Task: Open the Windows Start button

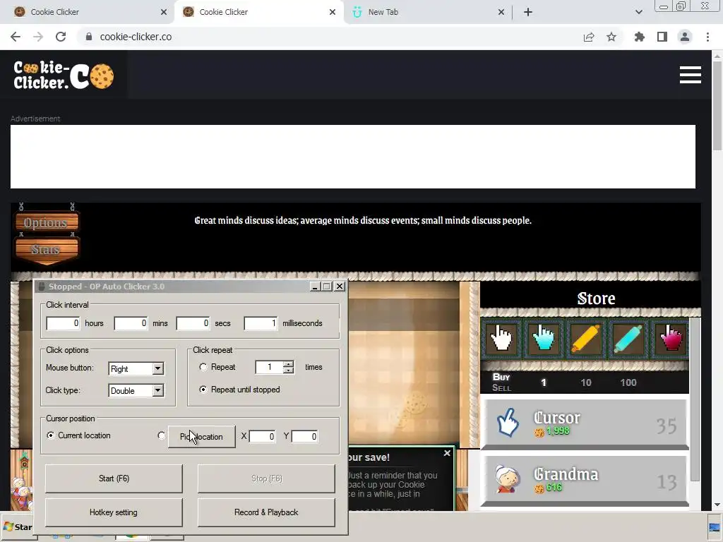Action: click(x=18, y=526)
